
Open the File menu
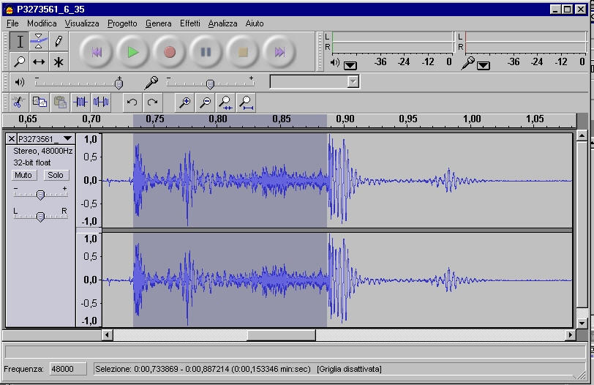pyautogui.click(x=12, y=23)
